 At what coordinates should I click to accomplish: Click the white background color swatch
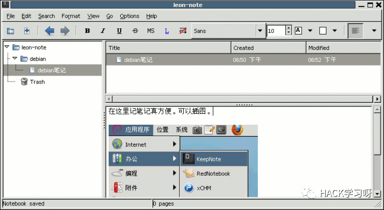tap(323, 31)
